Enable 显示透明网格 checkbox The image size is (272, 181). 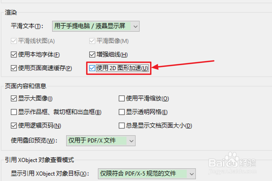click(x=121, y=112)
